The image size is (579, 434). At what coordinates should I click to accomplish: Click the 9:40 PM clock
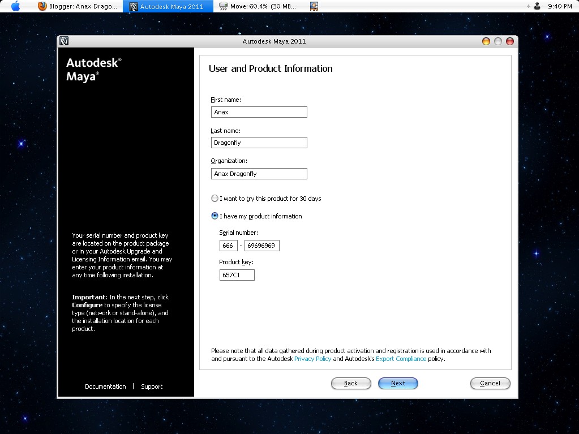[560, 6]
